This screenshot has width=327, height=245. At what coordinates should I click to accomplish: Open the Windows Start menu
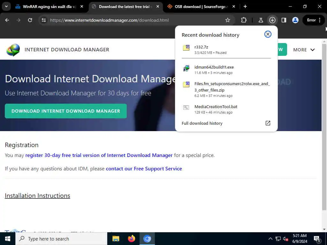(x=8, y=239)
